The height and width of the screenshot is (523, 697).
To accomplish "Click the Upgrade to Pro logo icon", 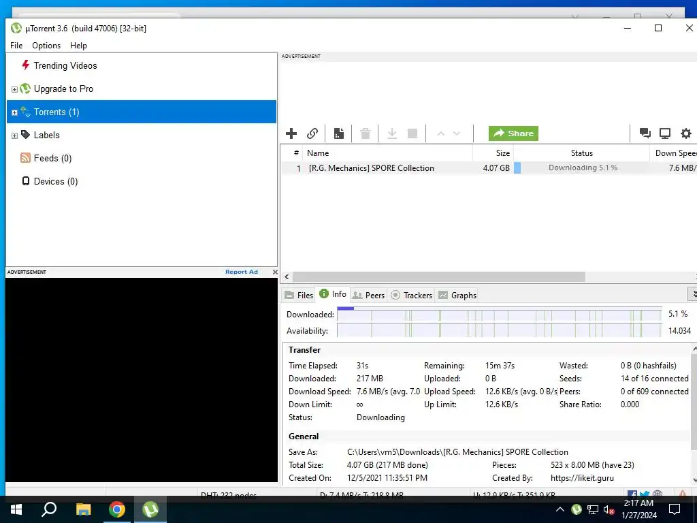I will tap(25, 89).
